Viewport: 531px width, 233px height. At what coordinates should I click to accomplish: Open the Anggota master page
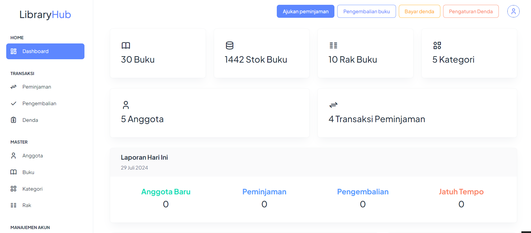(x=32, y=156)
